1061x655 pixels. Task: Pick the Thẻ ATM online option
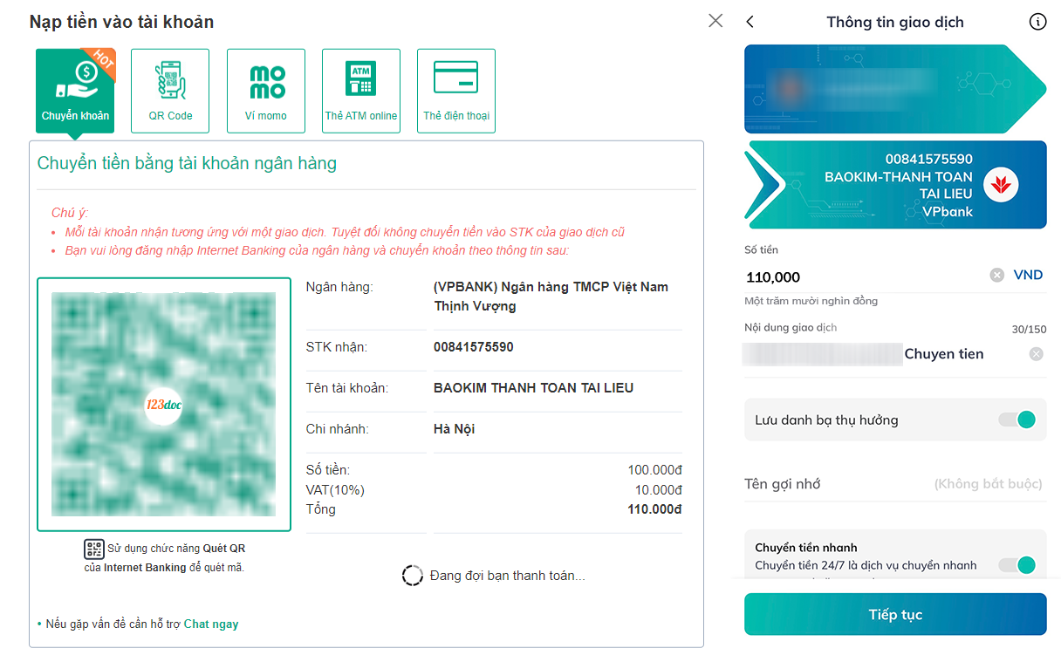(x=361, y=92)
